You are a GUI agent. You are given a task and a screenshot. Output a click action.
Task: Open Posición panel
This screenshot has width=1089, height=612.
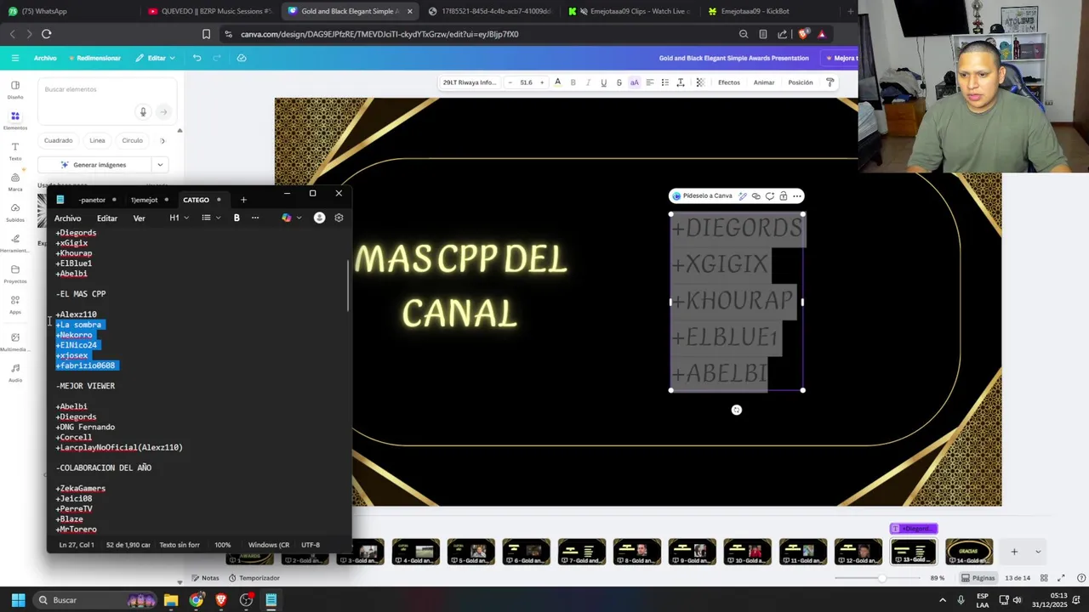point(800,82)
